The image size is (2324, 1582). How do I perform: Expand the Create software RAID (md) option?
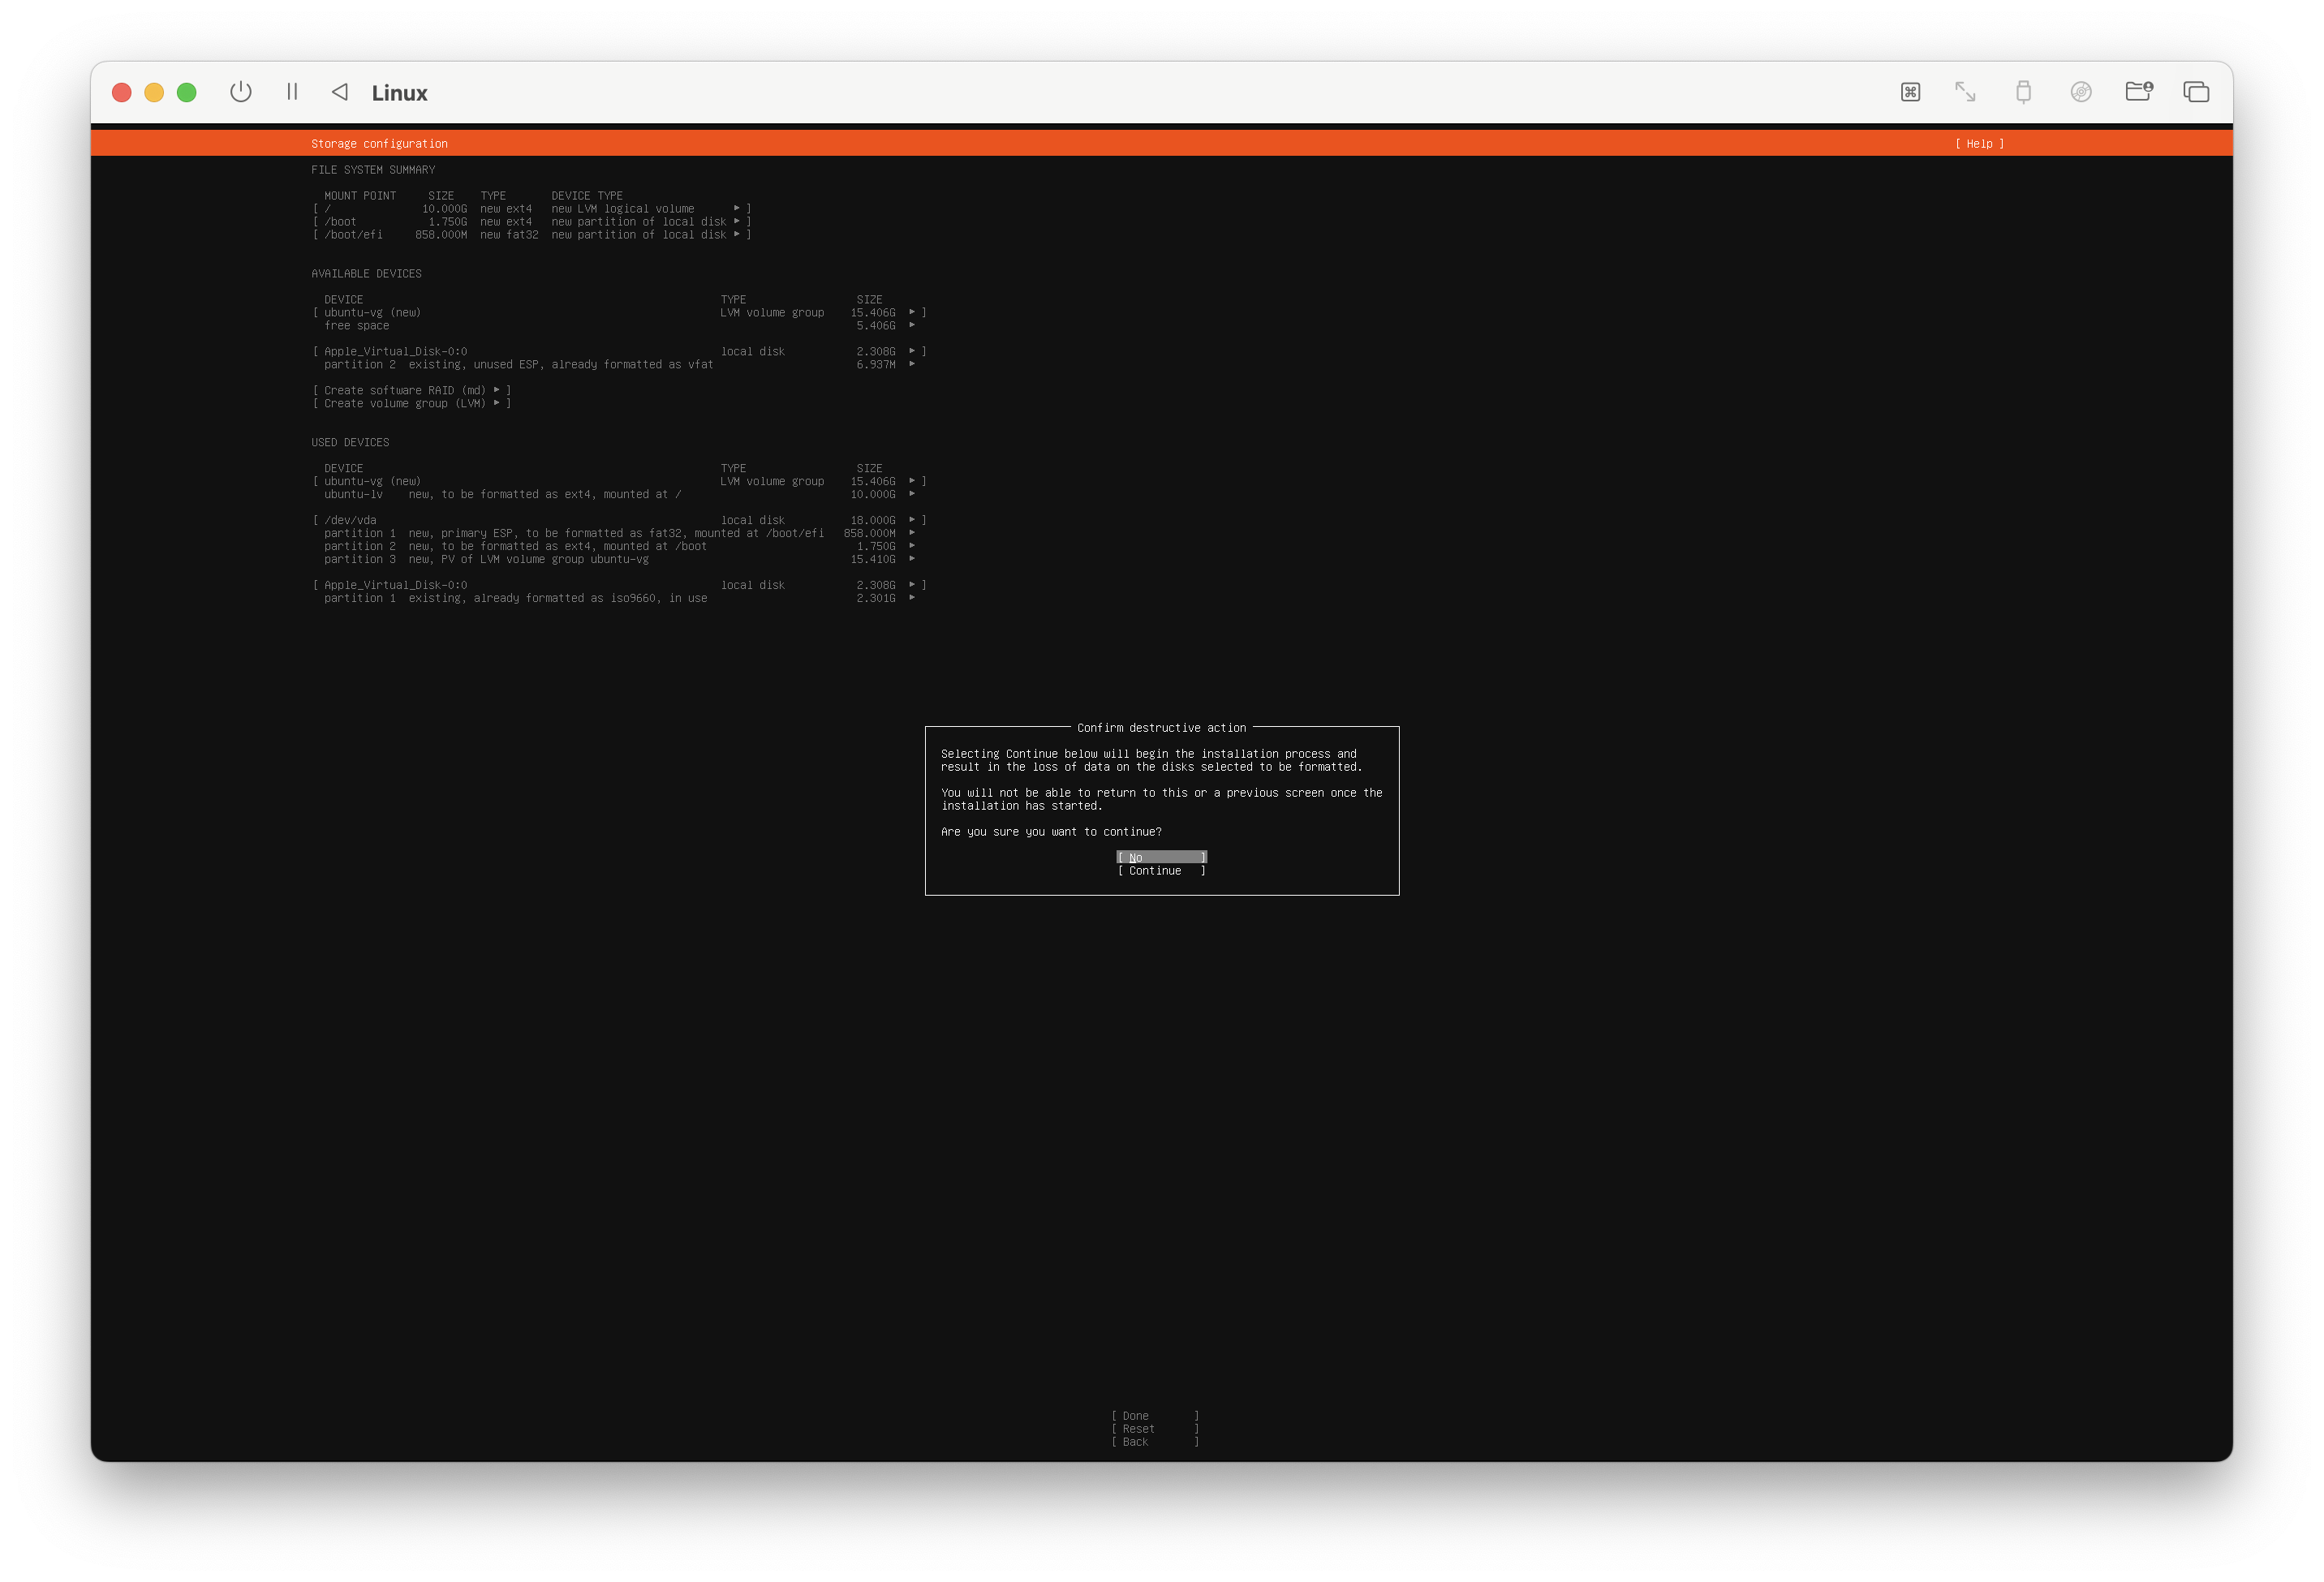(x=411, y=390)
